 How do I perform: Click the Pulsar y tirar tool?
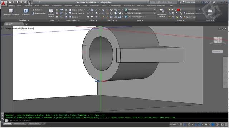[x=39, y=14]
